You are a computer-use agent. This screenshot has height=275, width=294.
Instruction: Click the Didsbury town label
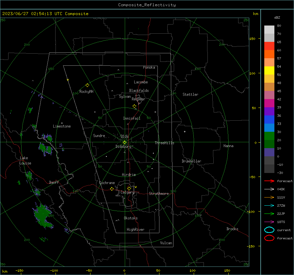click(123, 146)
